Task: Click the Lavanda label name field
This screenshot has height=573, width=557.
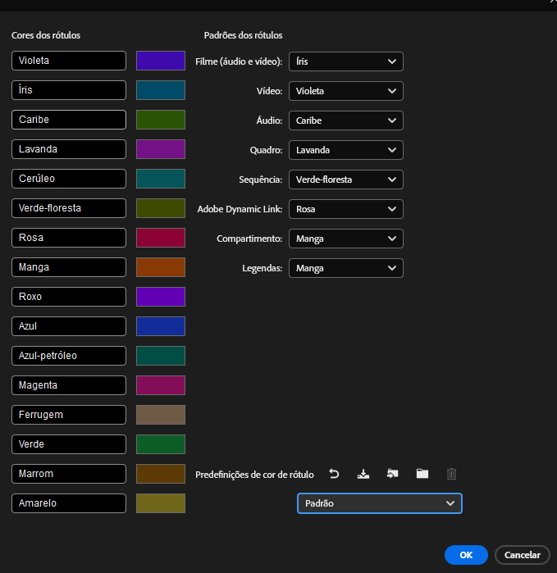Action: point(69,149)
